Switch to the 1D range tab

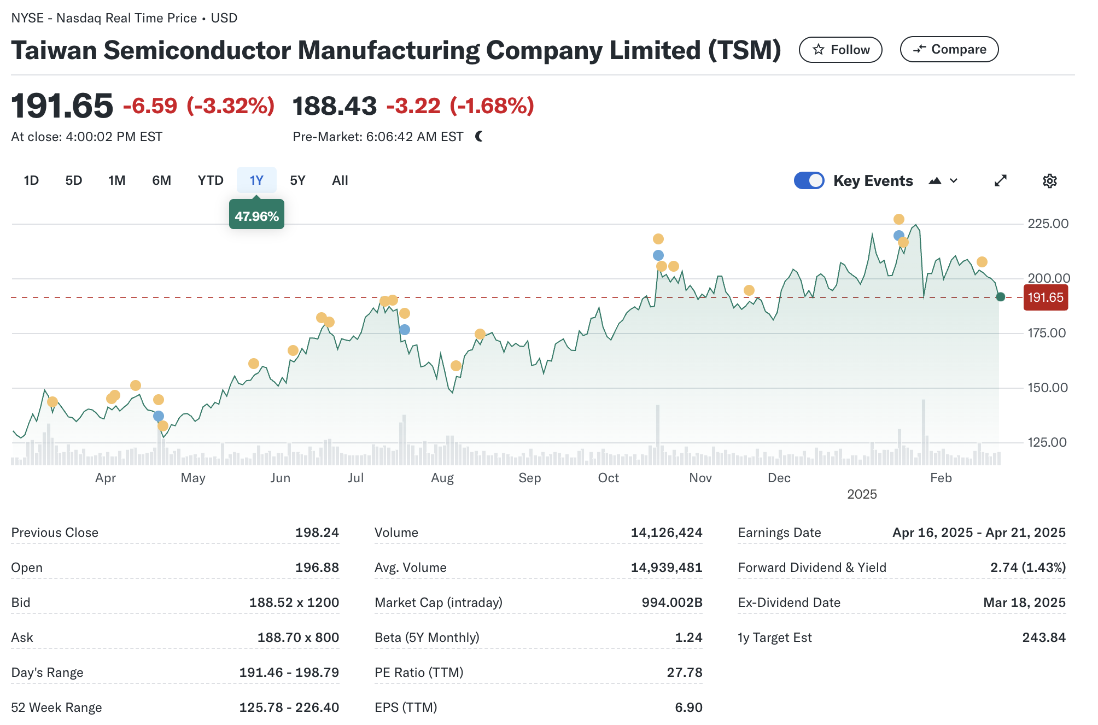coord(31,180)
